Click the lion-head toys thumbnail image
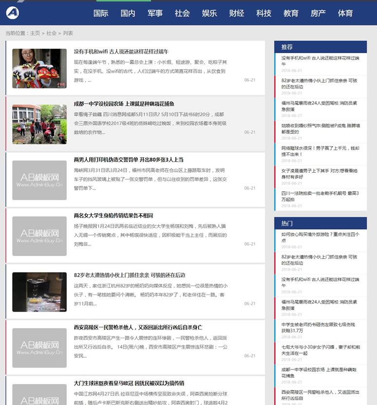 [39, 69]
